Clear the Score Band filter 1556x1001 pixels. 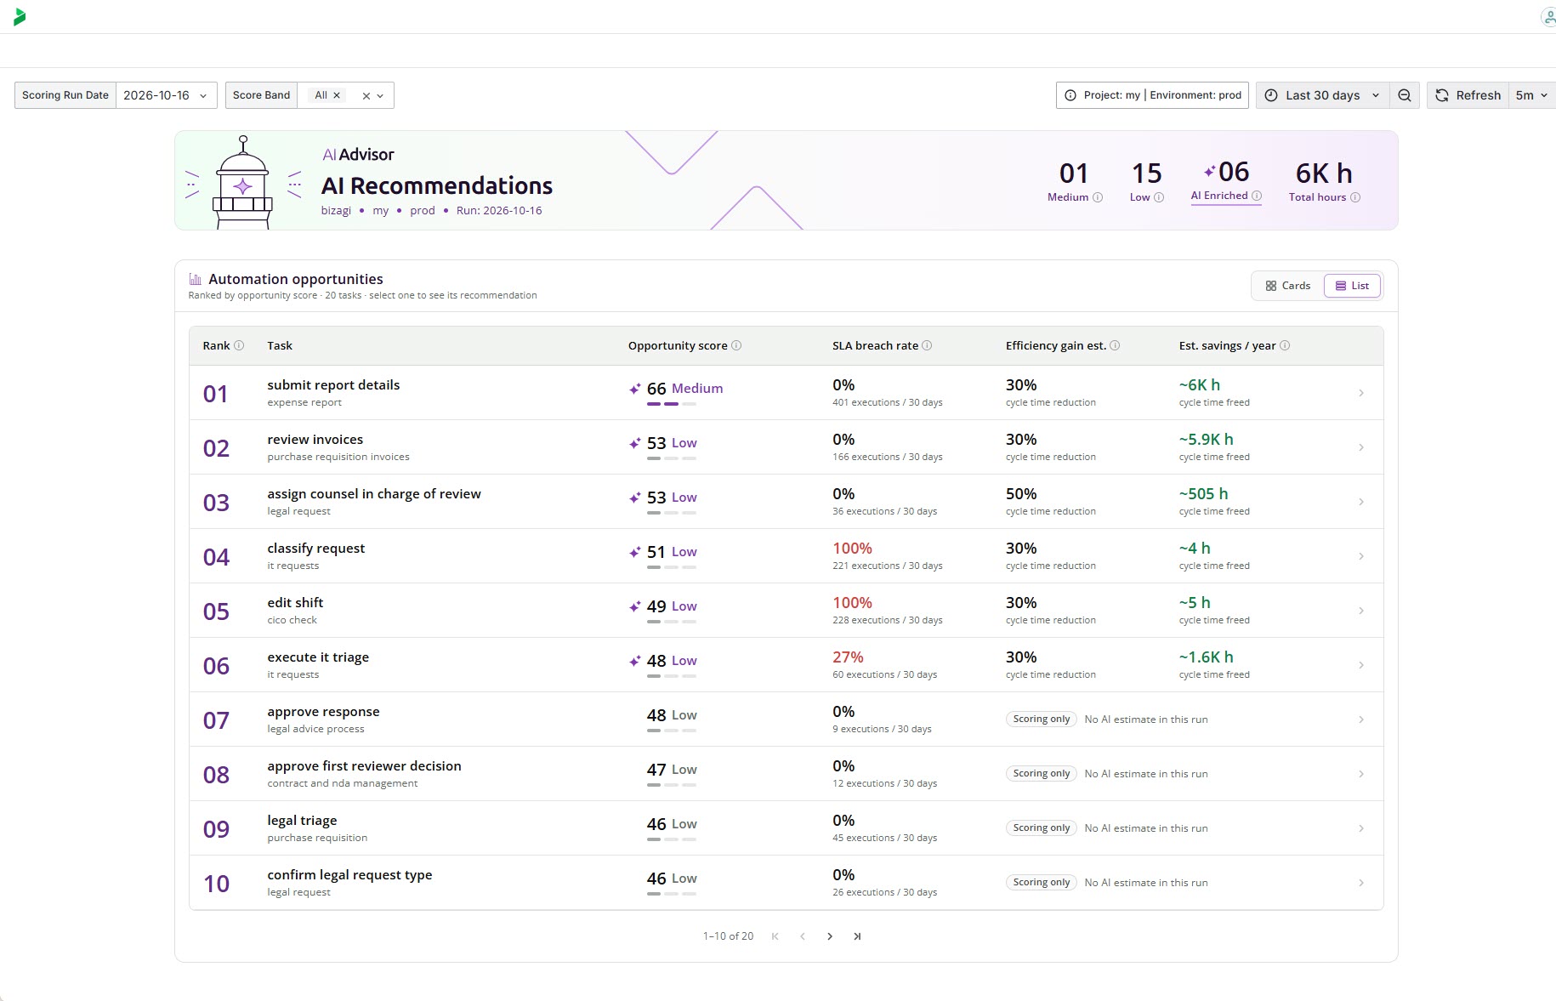click(x=366, y=96)
